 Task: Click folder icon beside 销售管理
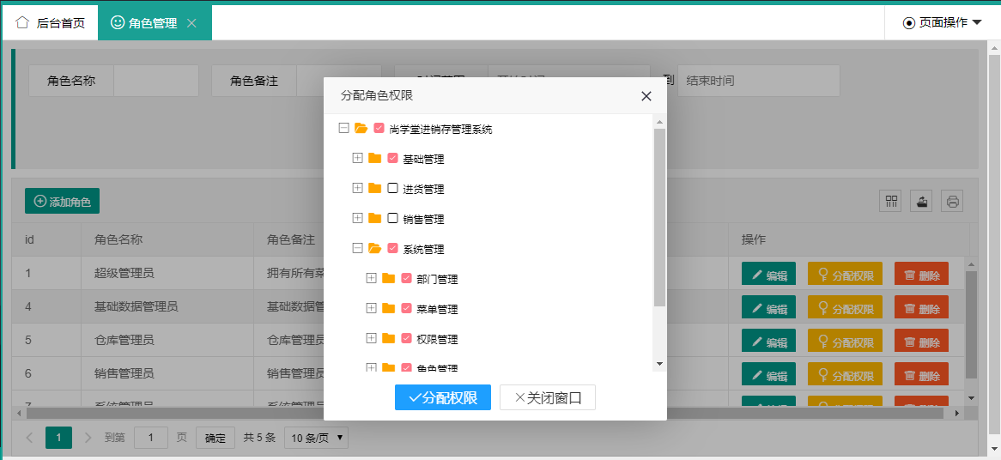pos(375,218)
